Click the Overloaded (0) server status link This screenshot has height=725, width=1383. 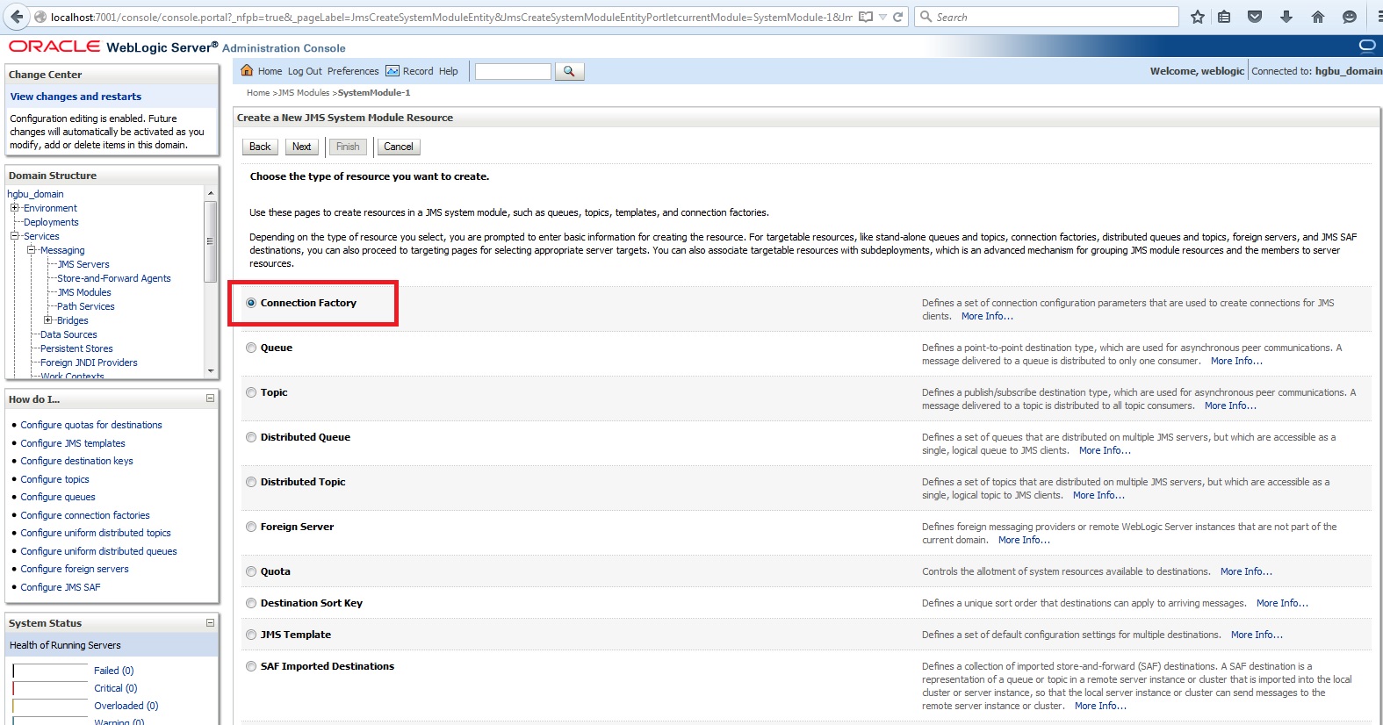[x=126, y=706]
